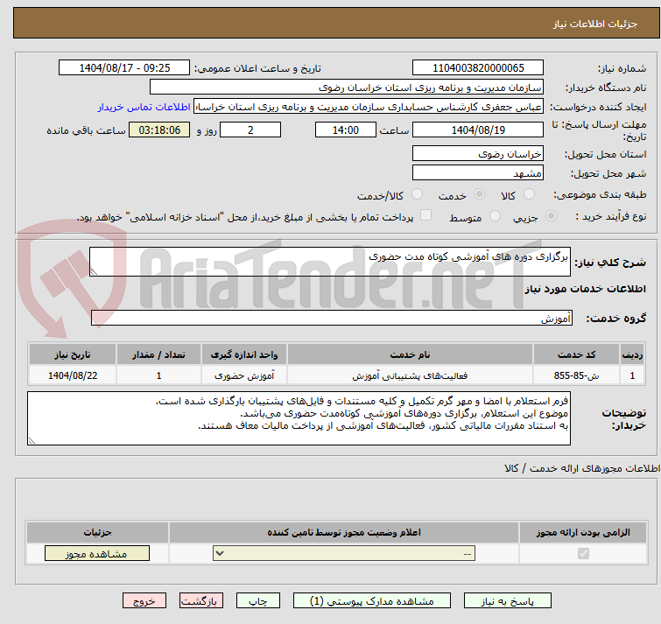Click the نام خدمت table column header
The image size is (661, 624).
[410, 354]
